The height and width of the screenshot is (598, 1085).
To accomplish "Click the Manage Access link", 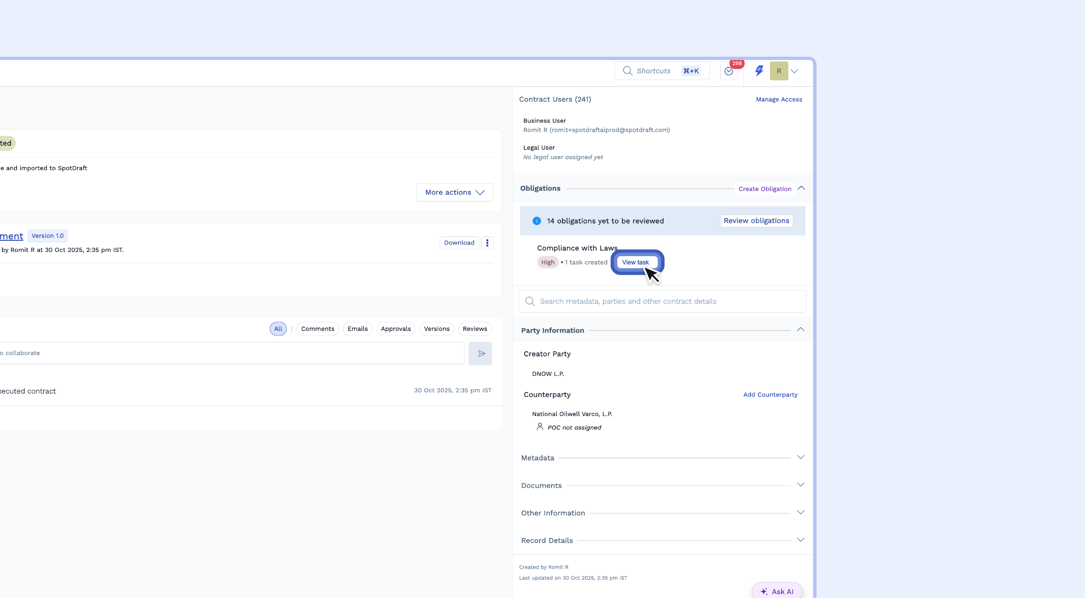I will (x=779, y=99).
